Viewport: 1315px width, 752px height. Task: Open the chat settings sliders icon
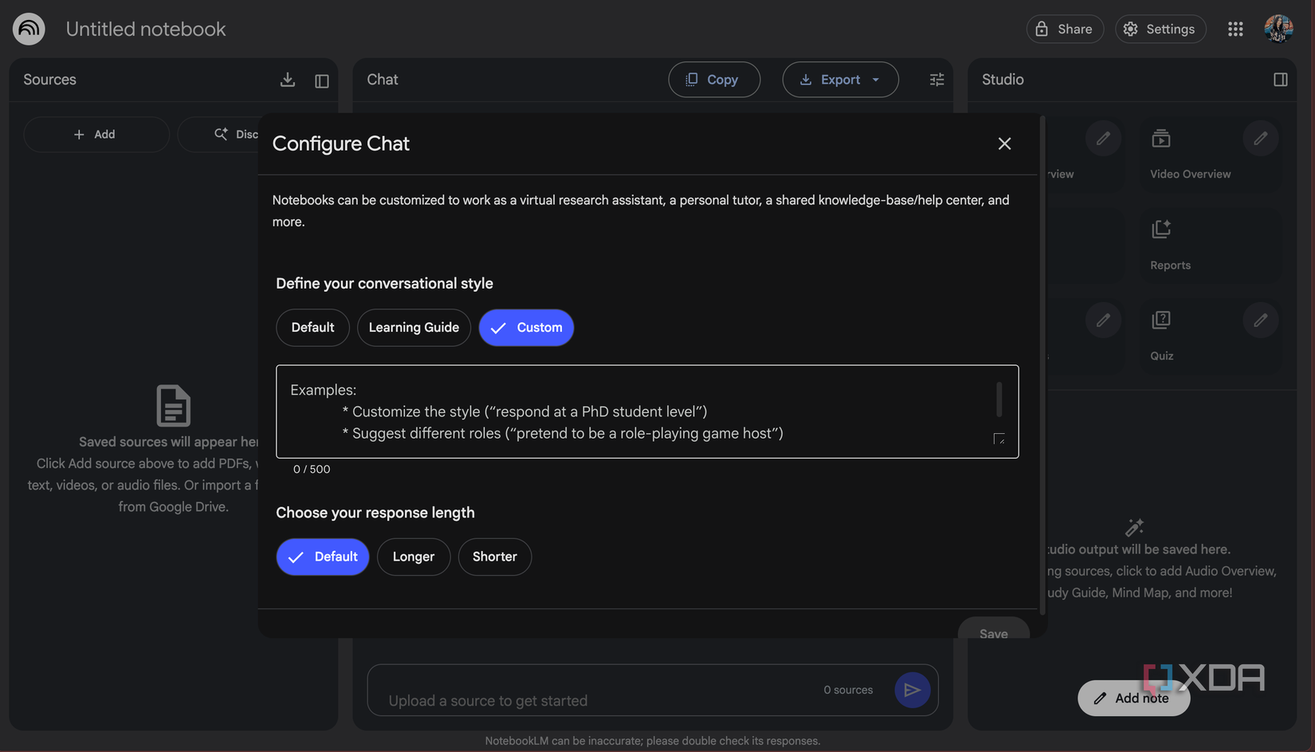click(x=936, y=80)
